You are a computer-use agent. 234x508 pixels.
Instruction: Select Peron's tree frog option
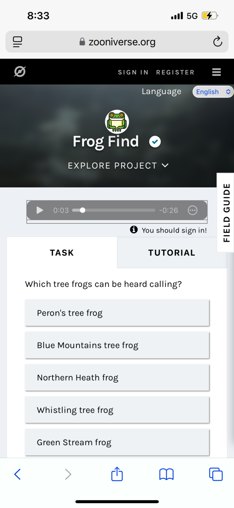pos(117,313)
